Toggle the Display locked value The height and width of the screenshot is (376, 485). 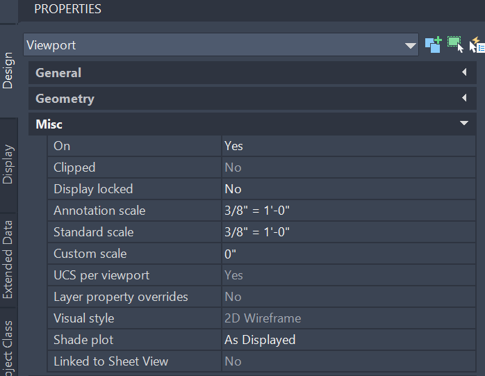click(347, 189)
